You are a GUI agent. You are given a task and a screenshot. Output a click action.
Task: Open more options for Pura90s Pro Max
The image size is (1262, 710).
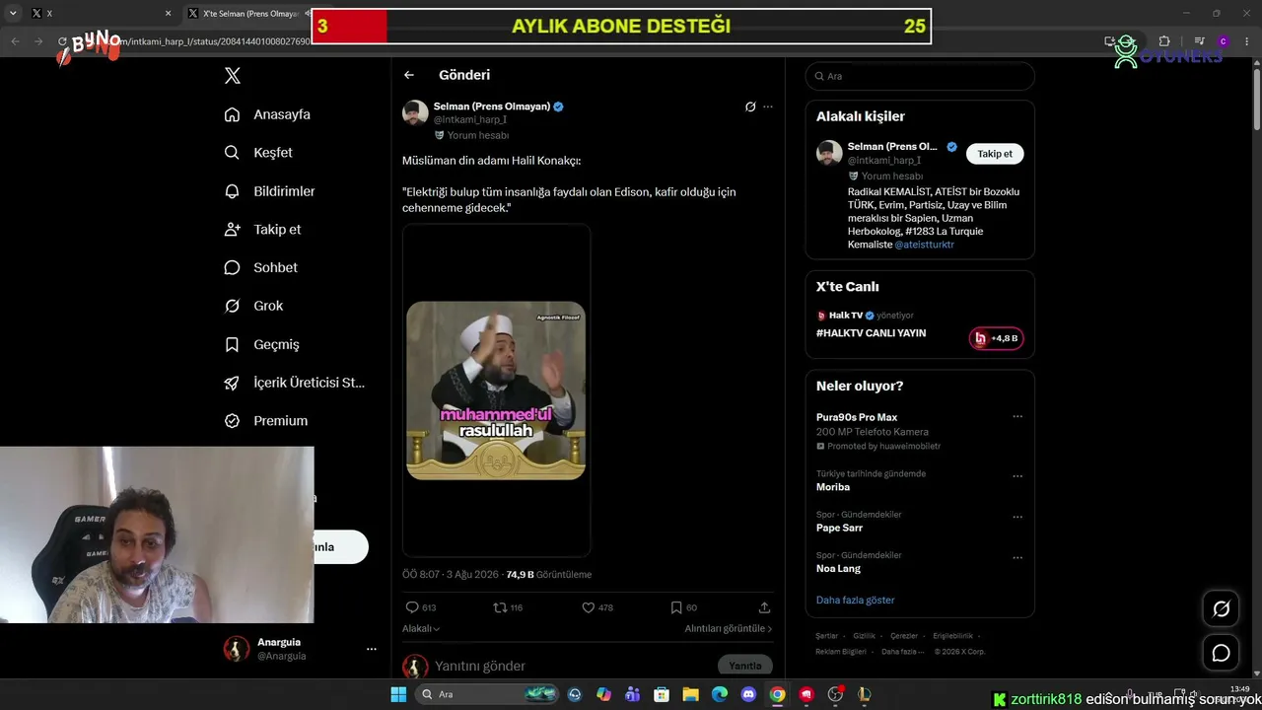(1017, 416)
